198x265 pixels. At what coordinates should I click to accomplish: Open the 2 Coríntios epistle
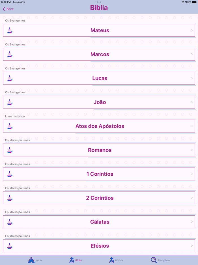click(100, 198)
